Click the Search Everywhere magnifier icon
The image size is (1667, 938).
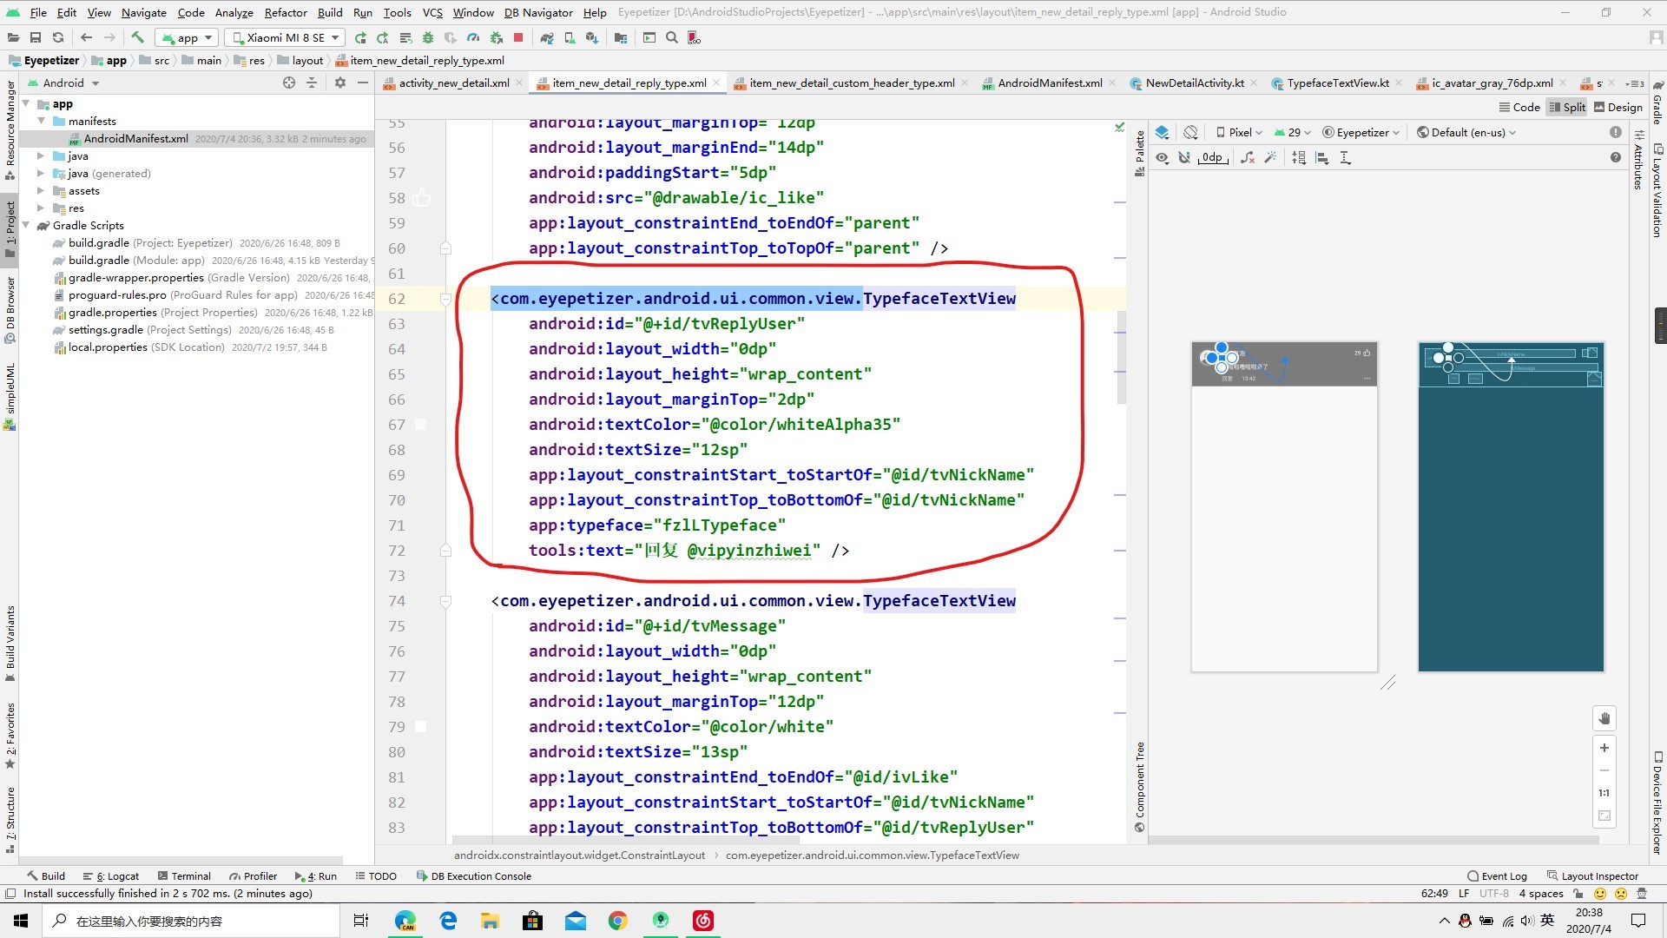671,37
